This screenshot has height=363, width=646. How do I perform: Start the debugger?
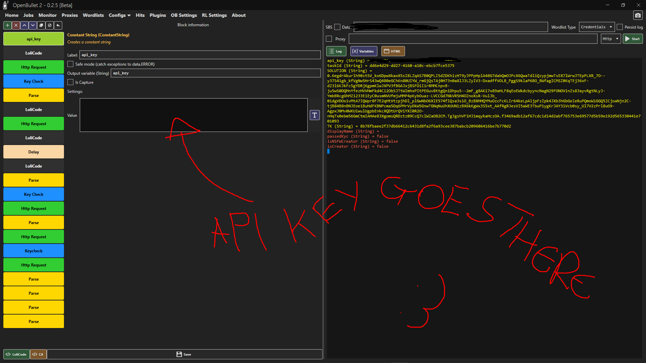633,39
